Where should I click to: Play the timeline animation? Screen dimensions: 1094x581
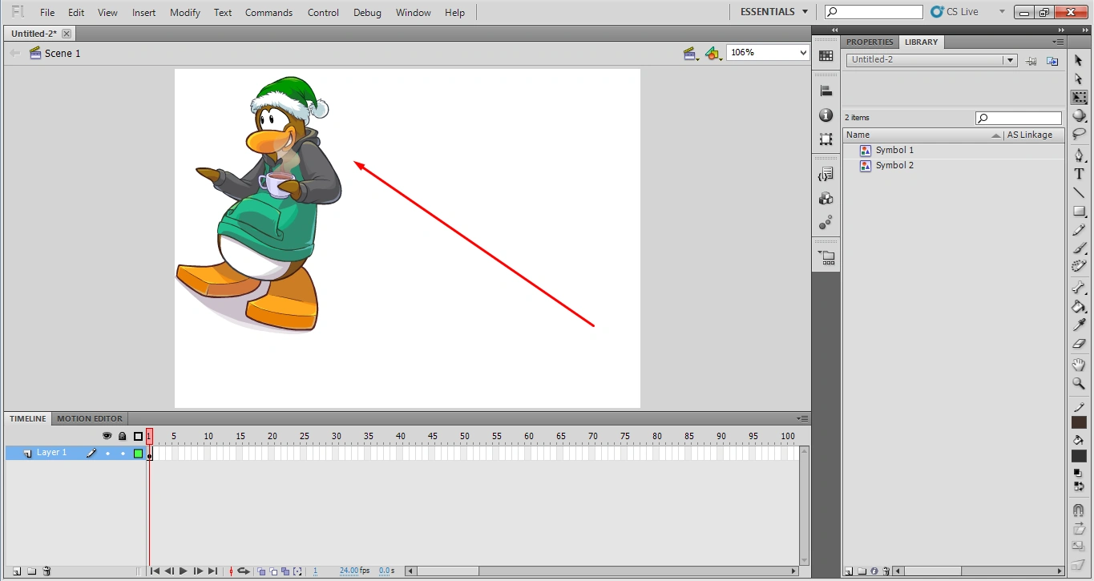tap(184, 571)
